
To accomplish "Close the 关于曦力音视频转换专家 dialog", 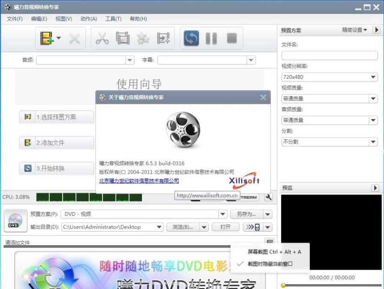I will coord(263,97).
